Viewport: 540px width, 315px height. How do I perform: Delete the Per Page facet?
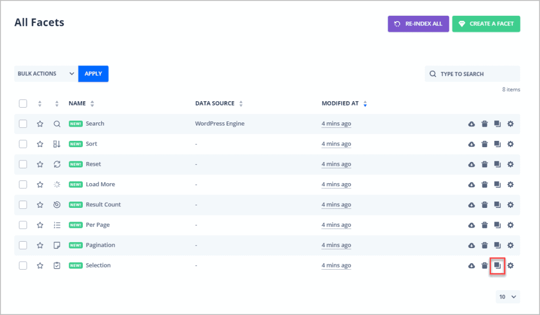click(x=485, y=225)
